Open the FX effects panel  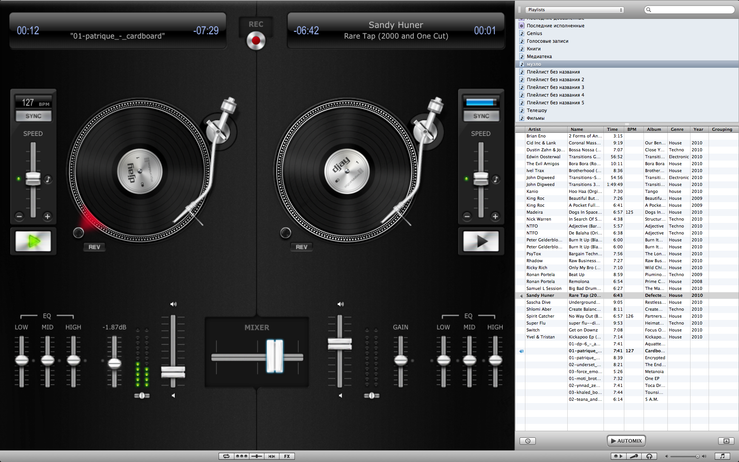(x=287, y=456)
